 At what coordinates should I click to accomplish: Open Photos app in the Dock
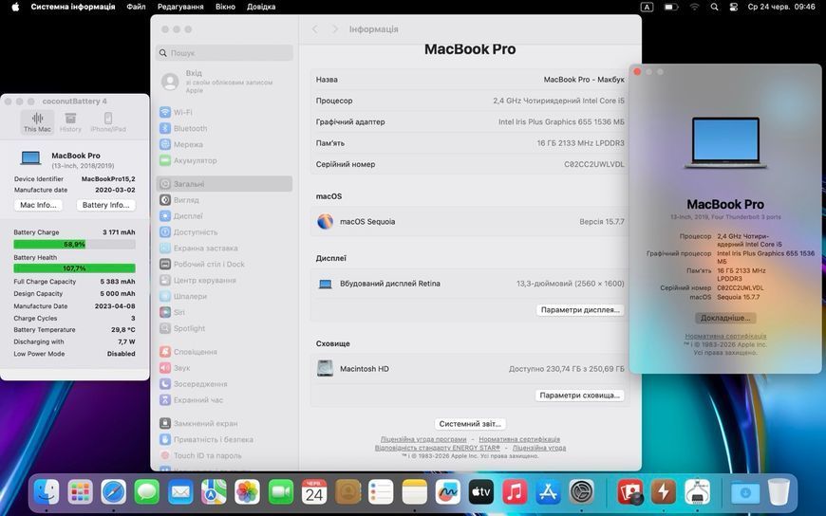click(247, 493)
